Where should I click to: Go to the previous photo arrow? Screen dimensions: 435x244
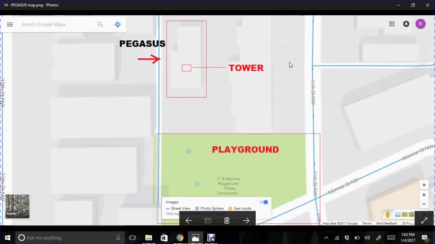[189, 221]
